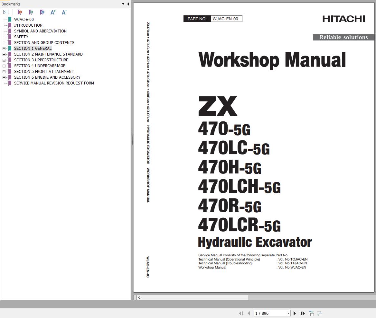Click the panel splitter grip handle
Image resolution: width=376 pixels, height=318 pixels.
pyautogui.click(x=132, y=137)
